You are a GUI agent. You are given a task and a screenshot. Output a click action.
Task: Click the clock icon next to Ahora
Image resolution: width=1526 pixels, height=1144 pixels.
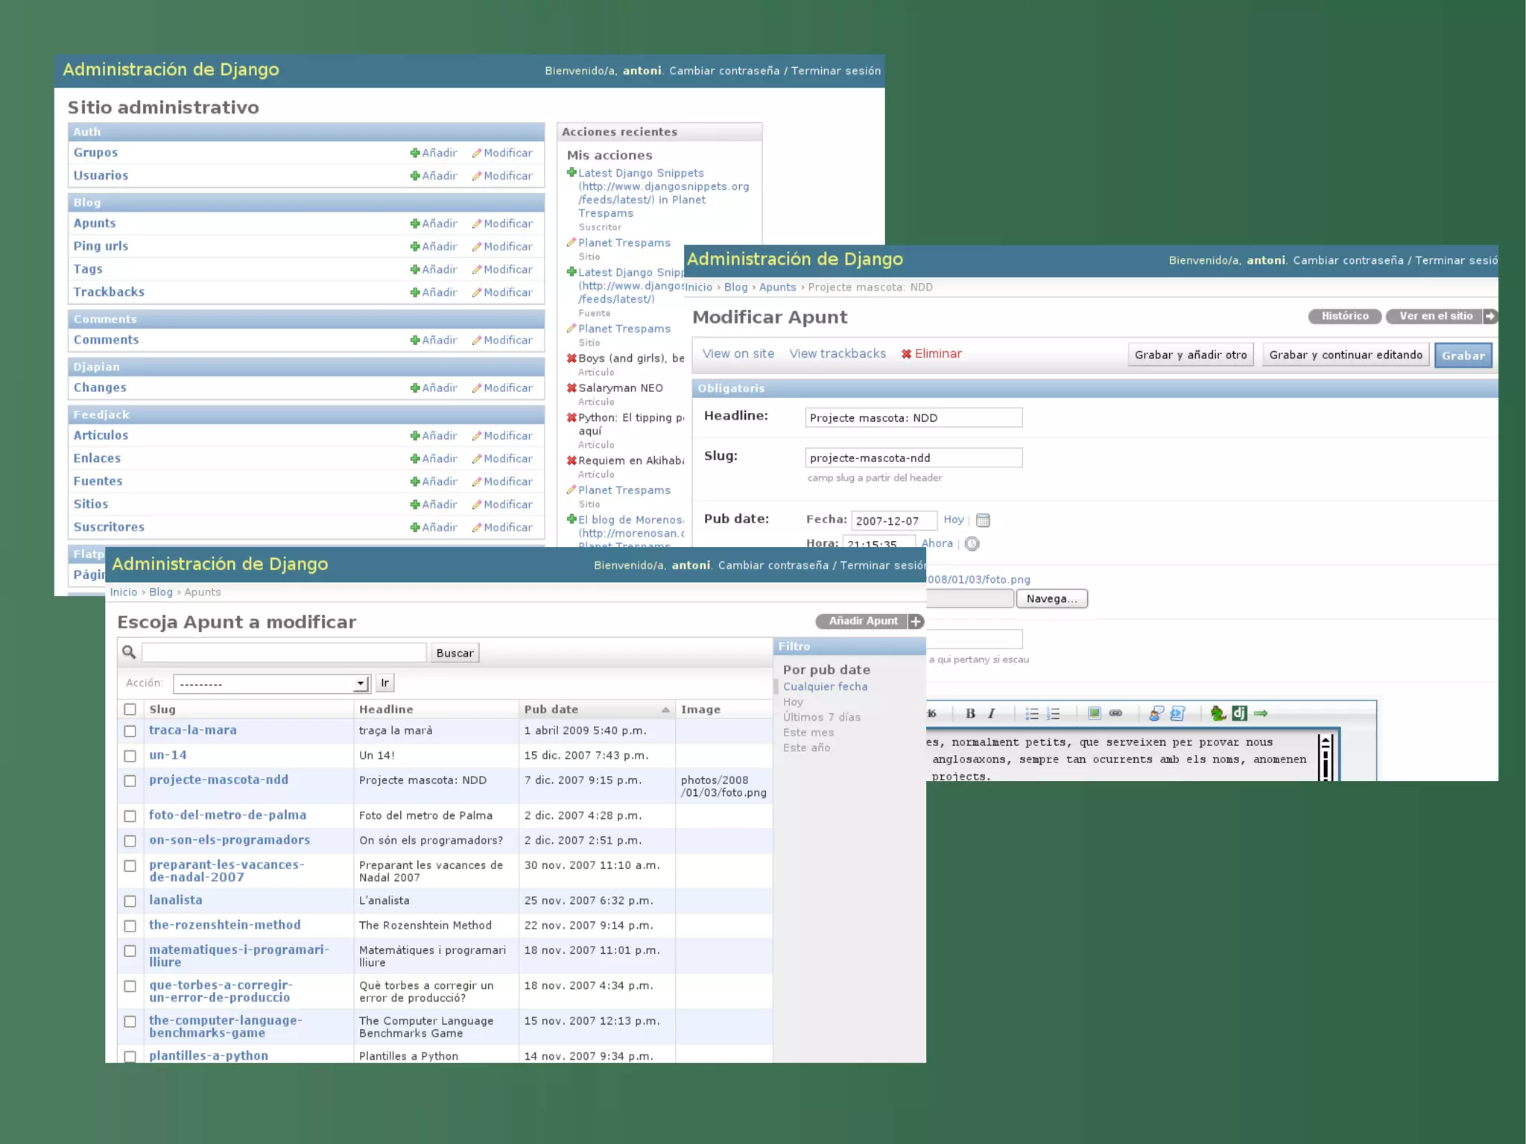pyautogui.click(x=972, y=544)
